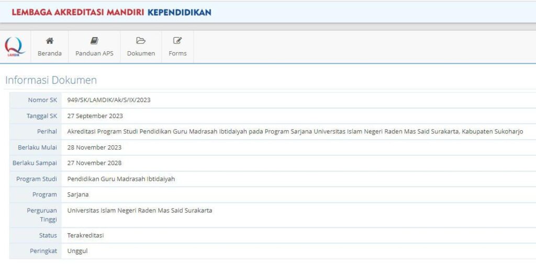Click the Informasi Dokumen heading
Image resolution: width=536 pixels, height=277 pixels.
pyautogui.click(x=51, y=80)
